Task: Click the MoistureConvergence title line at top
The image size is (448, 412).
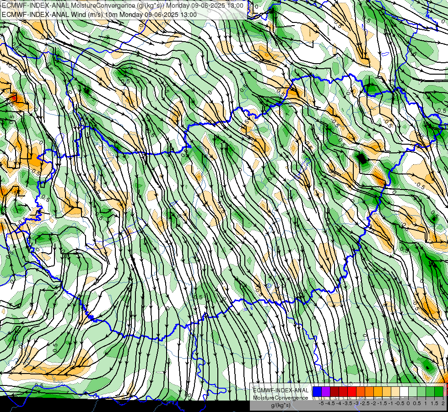Action: 123,5
